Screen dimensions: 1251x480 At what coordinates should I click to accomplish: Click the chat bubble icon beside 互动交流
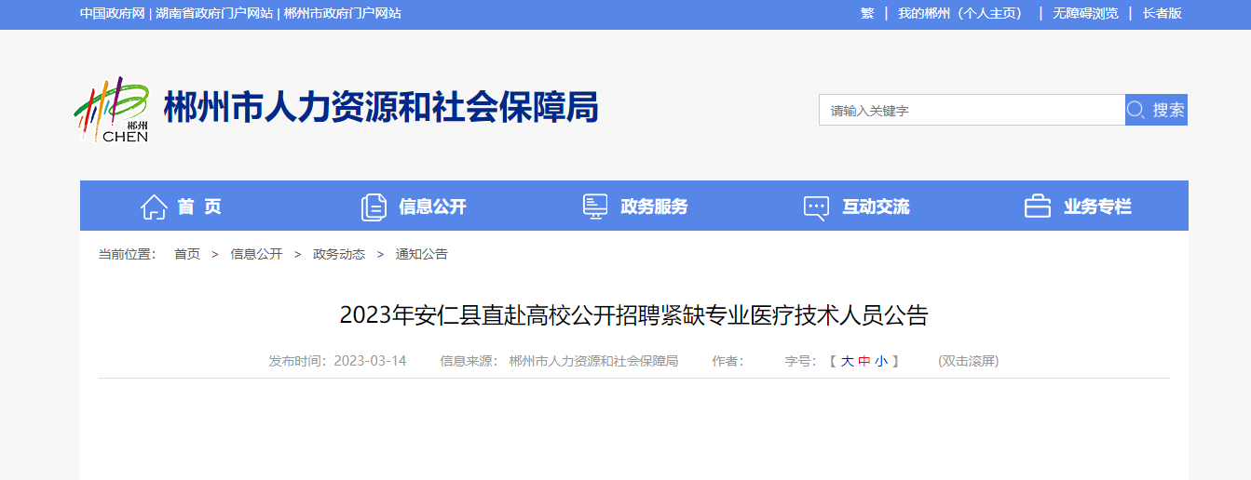[x=816, y=207]
